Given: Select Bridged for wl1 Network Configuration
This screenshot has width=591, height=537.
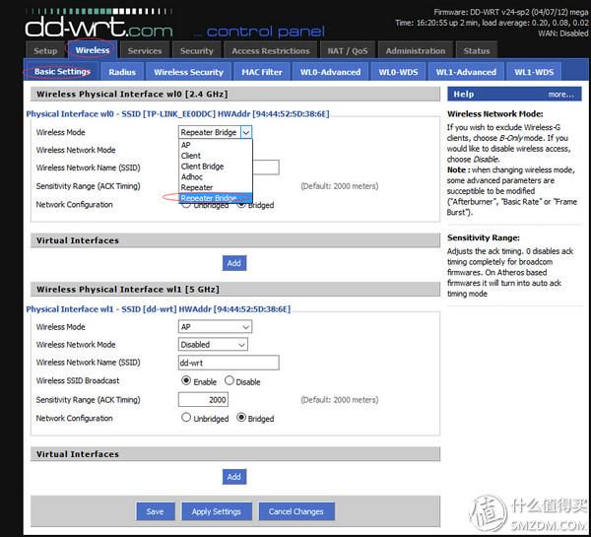Looking at the screenshot, I should pos(241,417).
